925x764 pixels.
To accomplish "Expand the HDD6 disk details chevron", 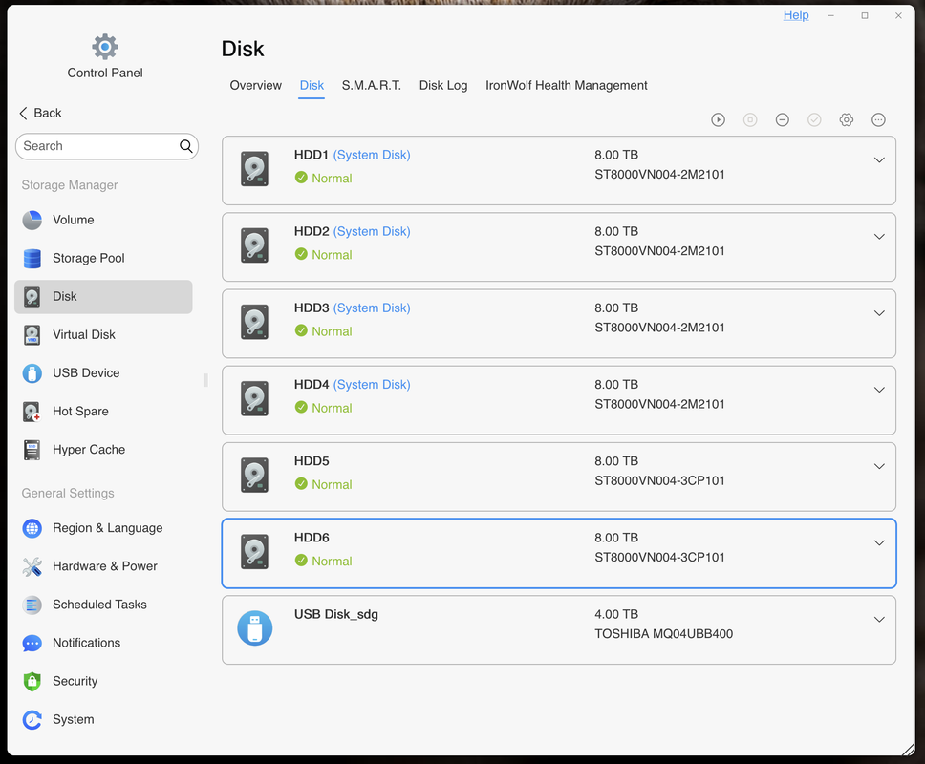I will 879,543.
